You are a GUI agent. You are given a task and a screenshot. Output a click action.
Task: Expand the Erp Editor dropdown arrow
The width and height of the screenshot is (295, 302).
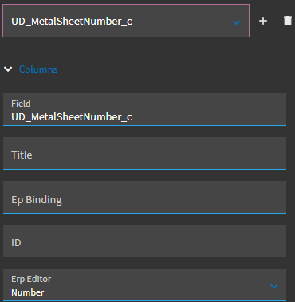point(273,286)
